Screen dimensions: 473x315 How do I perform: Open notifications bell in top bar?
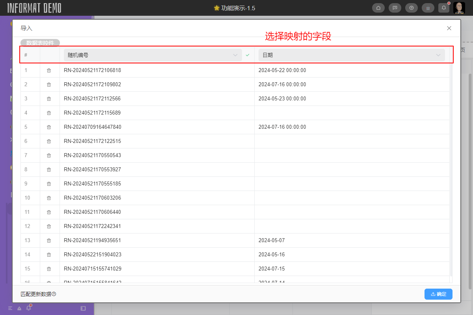[x=444, y=8]
